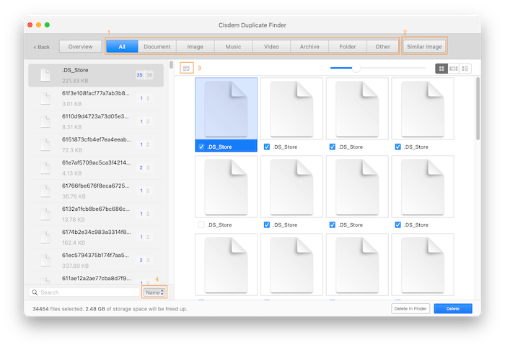The image size is (505, 348).
Task: Click the file icon beside 6110d9d4723a73d05e3
Action: [x=45, y=121]
